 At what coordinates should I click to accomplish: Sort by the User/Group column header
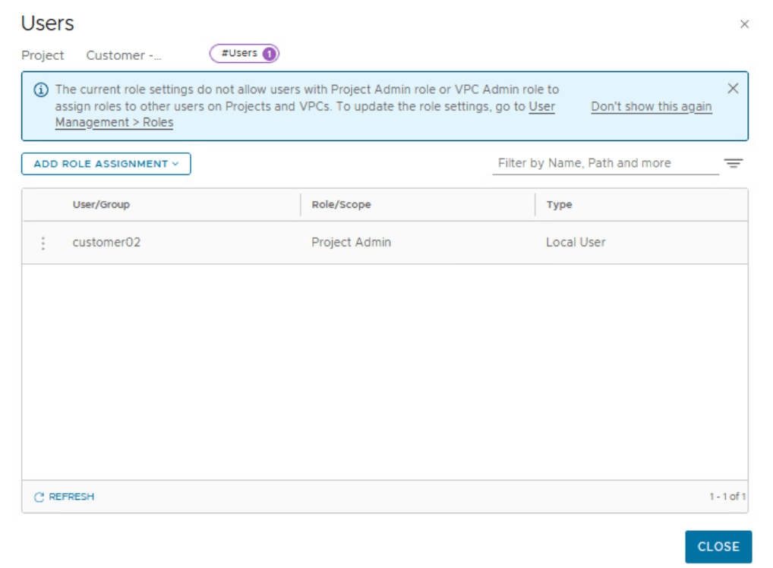coord(101,205)
